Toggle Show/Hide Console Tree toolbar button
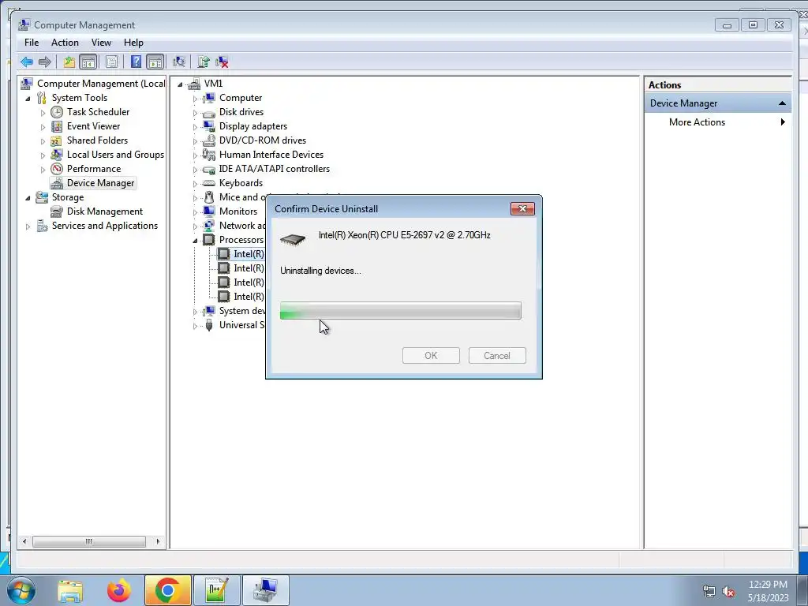This screenshot has width=808, height=606. coord(88,62)
